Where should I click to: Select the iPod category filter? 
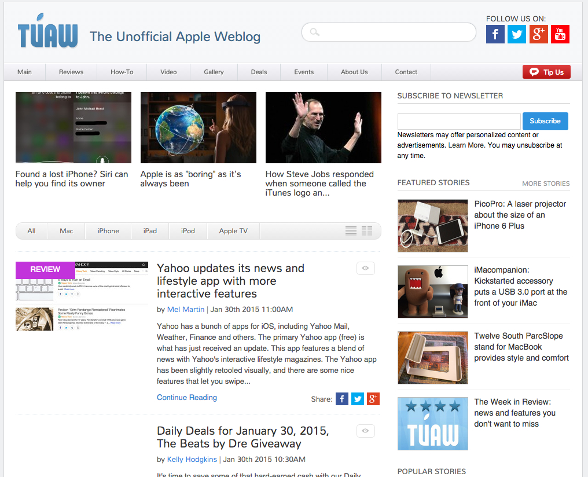(x=188, y=231)
